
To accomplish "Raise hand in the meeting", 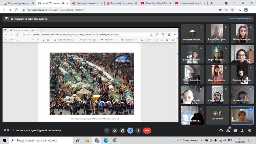I will [123, 130].
